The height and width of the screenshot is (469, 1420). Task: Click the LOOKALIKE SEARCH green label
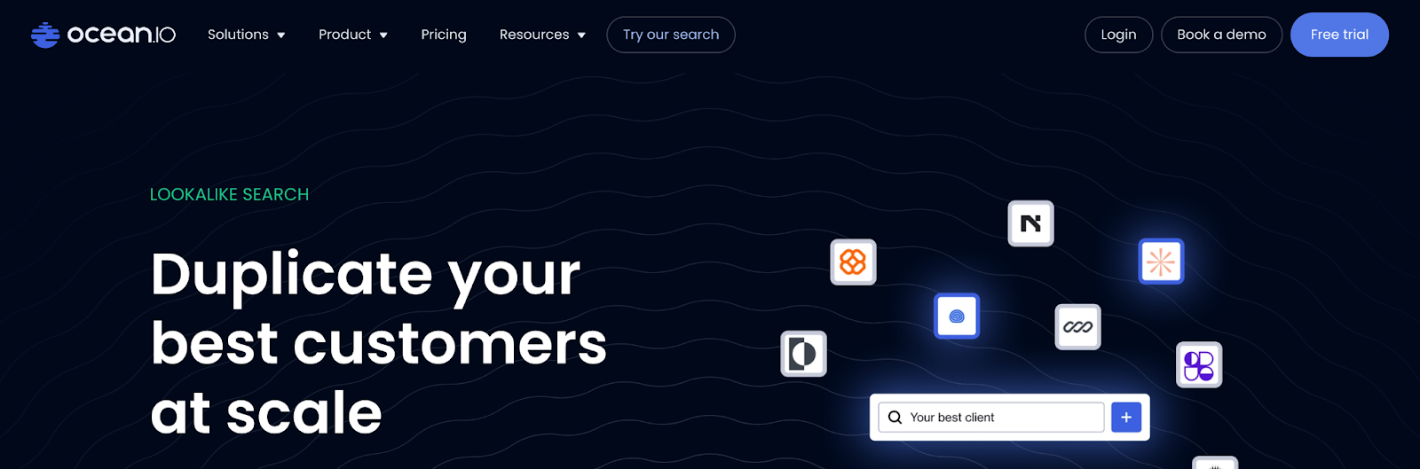point(229,195)
